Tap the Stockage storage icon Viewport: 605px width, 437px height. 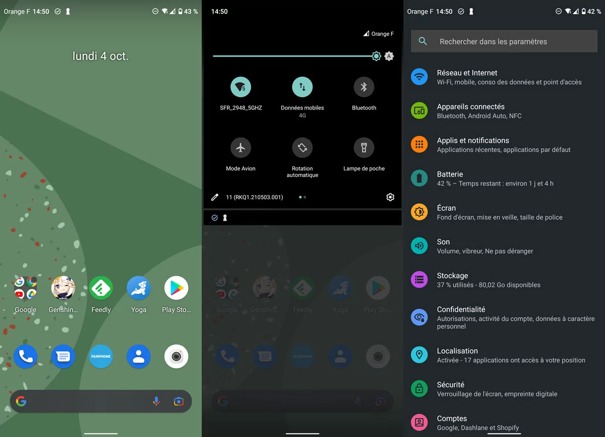(x=419, y=279)
